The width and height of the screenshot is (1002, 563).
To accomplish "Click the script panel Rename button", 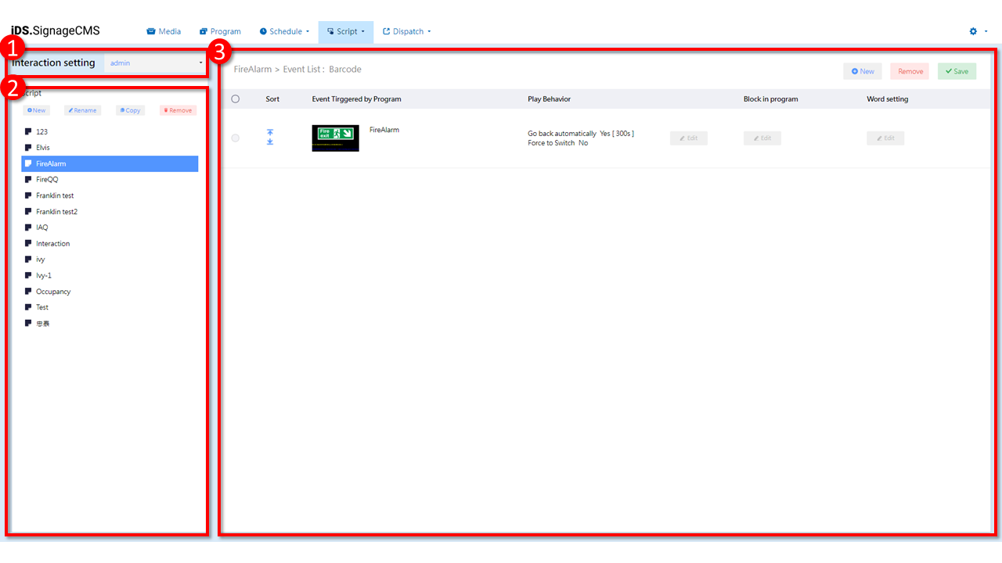I will [82, 110].
